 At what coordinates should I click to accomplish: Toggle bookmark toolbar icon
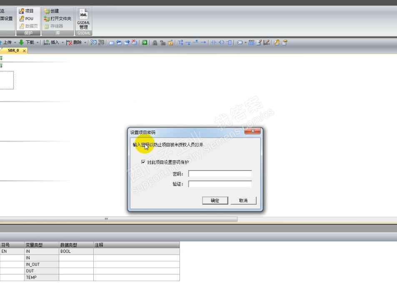112,43
